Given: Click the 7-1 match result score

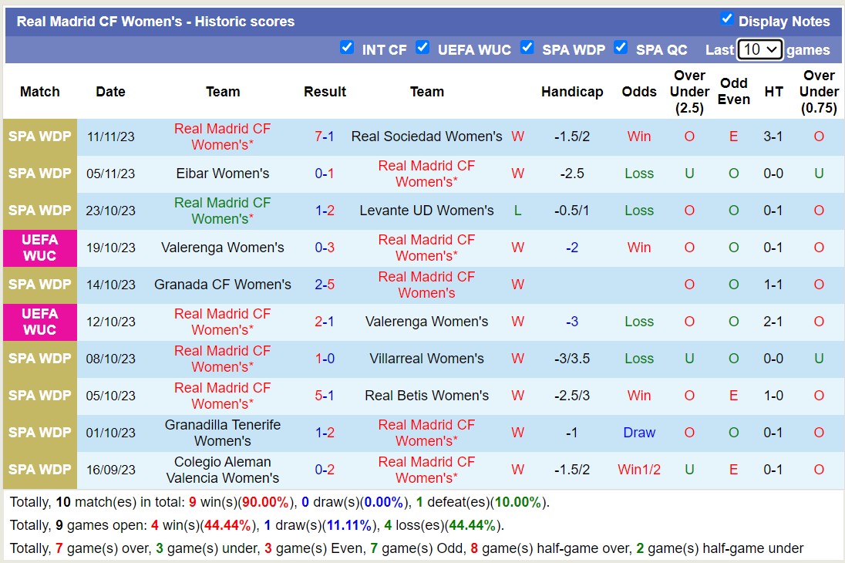Looking at the screenshot, I should [x=325, y=137].
